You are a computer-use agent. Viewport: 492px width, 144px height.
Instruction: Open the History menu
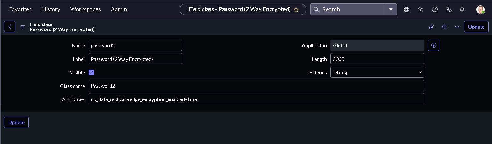click(51, 9)
